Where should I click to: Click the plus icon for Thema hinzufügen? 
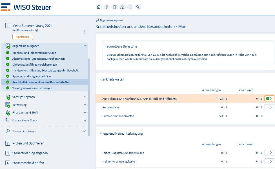[x=8, y=131]
